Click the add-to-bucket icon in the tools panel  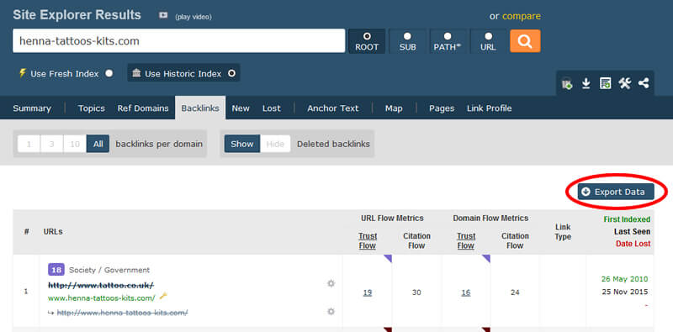[x=567, y=84]
